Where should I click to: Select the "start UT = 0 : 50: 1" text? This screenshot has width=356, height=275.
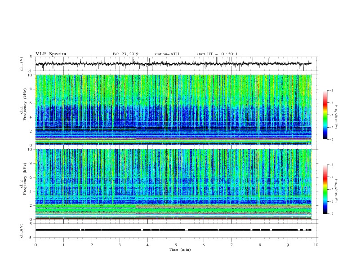coord(217,54)
